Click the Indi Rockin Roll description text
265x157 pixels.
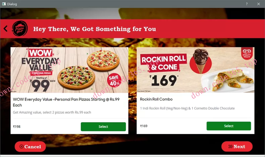tap(187, 108)
